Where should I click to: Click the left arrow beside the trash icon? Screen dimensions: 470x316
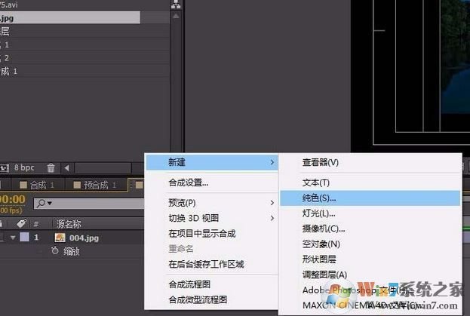66,168
